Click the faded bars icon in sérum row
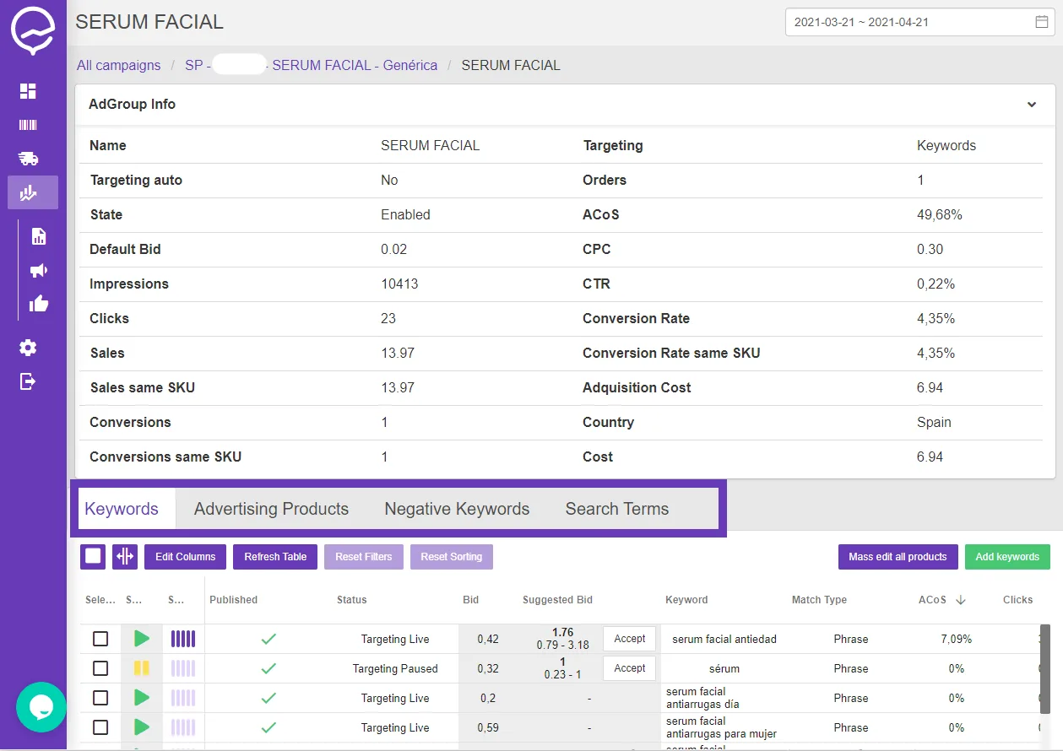The image size is (1063, 751). point(183,668)
